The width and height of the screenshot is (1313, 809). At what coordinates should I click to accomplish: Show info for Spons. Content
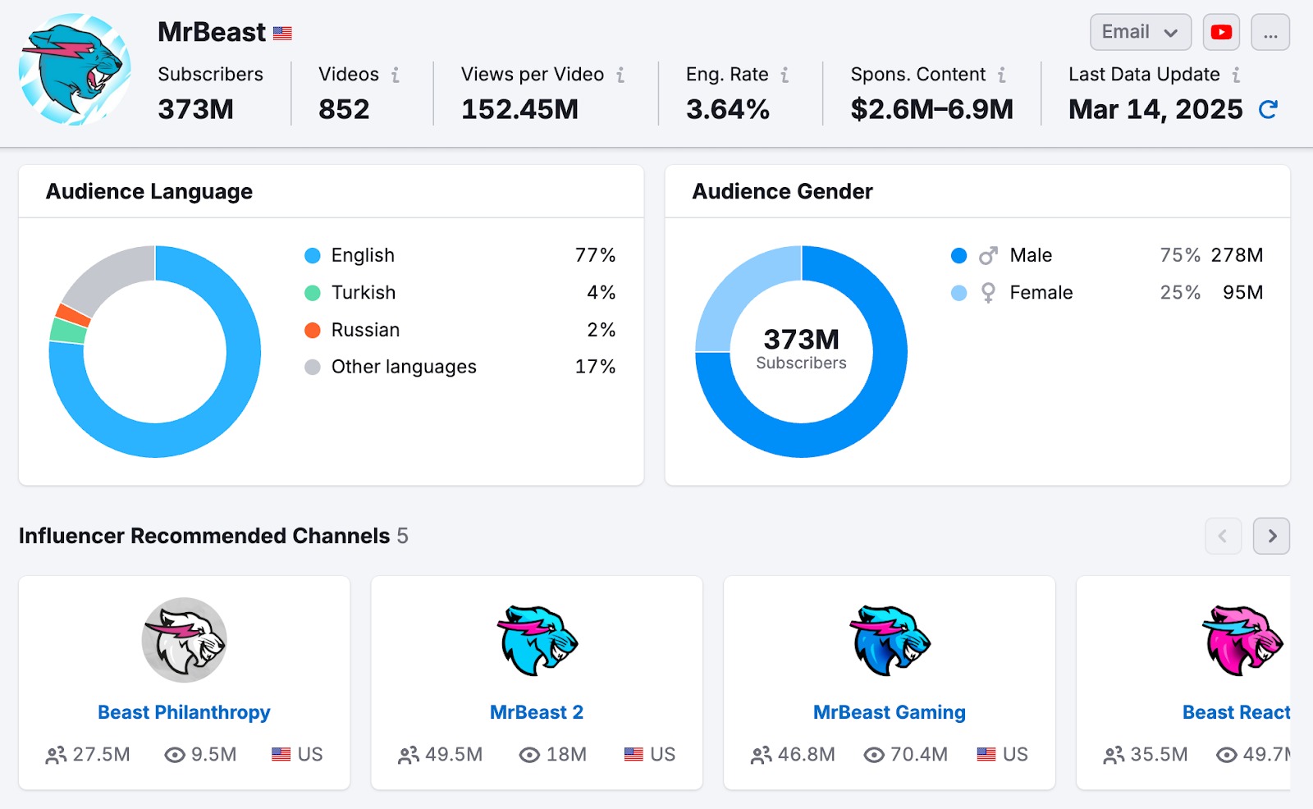tap(1001, 75)
